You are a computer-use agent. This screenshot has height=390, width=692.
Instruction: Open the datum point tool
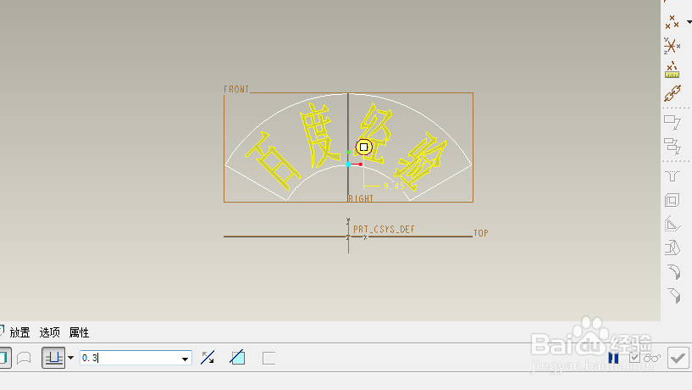[673, 22]
